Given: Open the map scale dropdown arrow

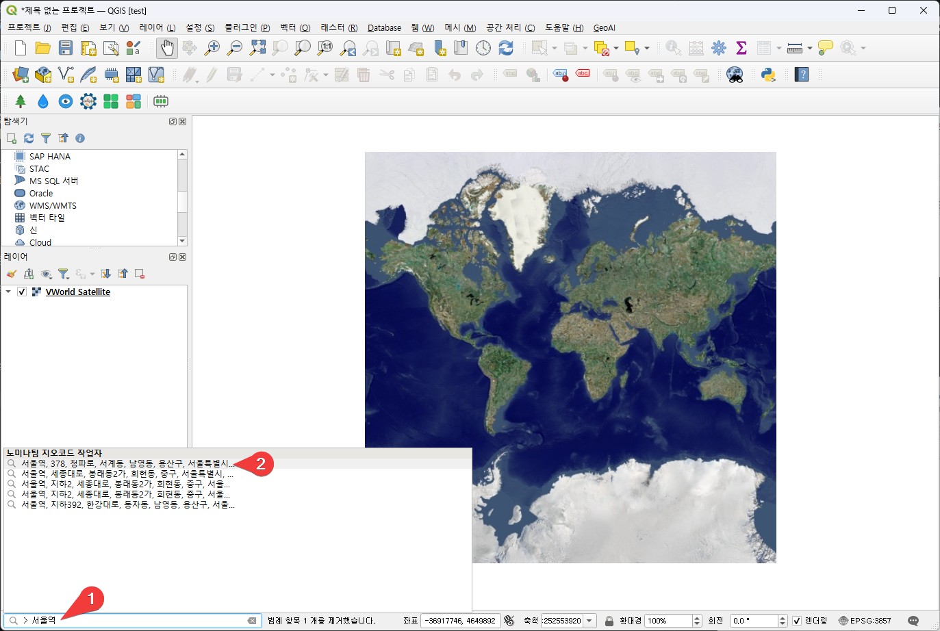Looking at the screenshot, I should (589, 621).
